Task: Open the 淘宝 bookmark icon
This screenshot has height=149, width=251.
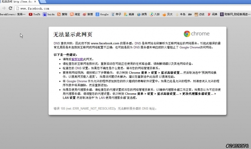Action: pos(72,14)
